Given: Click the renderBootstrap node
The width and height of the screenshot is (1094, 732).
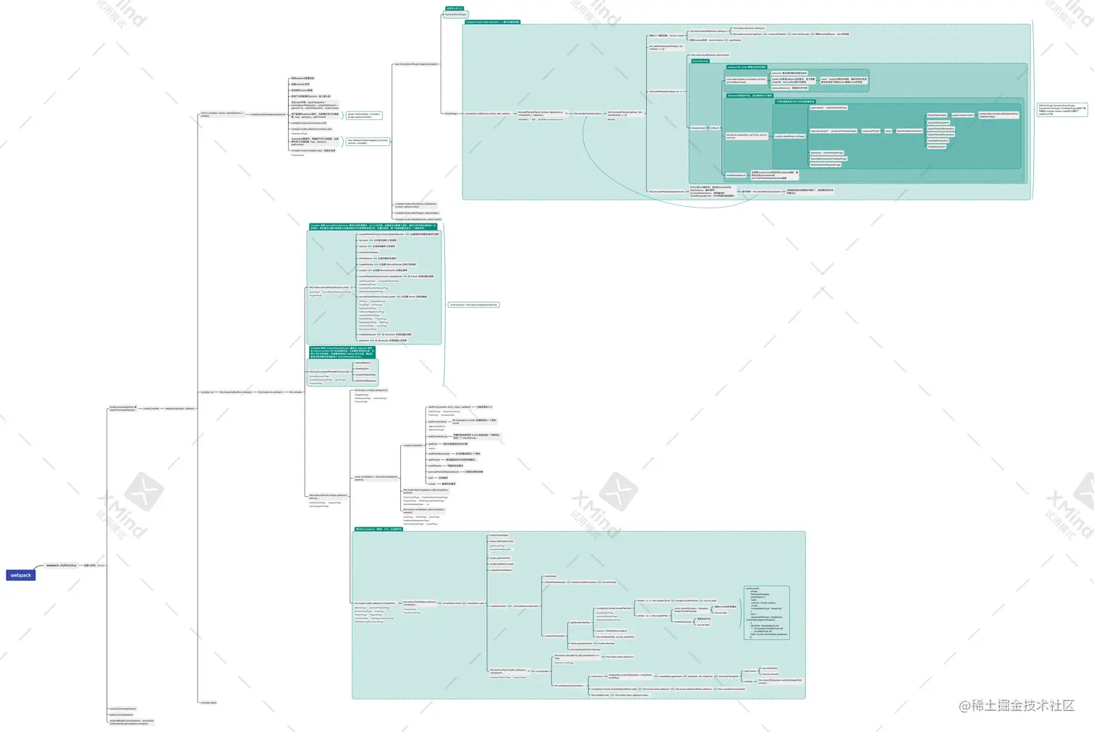Looking at the screenshot, I should pos(683,621).
